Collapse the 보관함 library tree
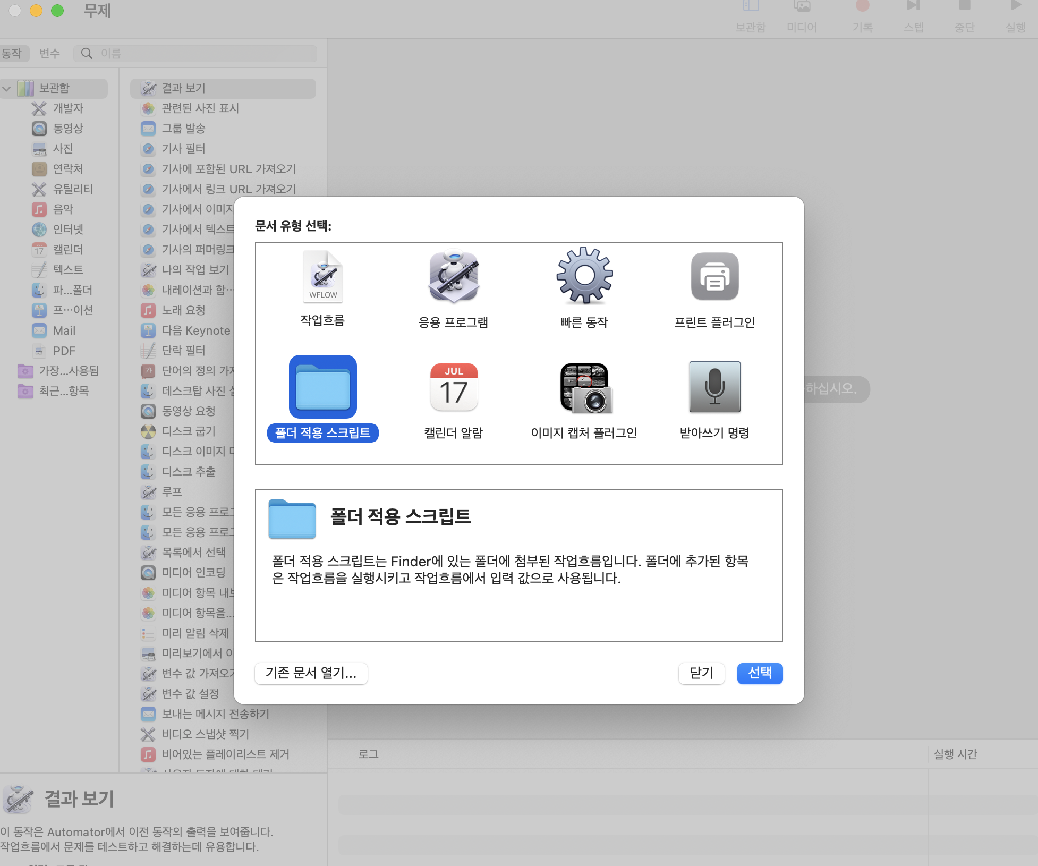The image size is (1038, 866). (7, 88)
